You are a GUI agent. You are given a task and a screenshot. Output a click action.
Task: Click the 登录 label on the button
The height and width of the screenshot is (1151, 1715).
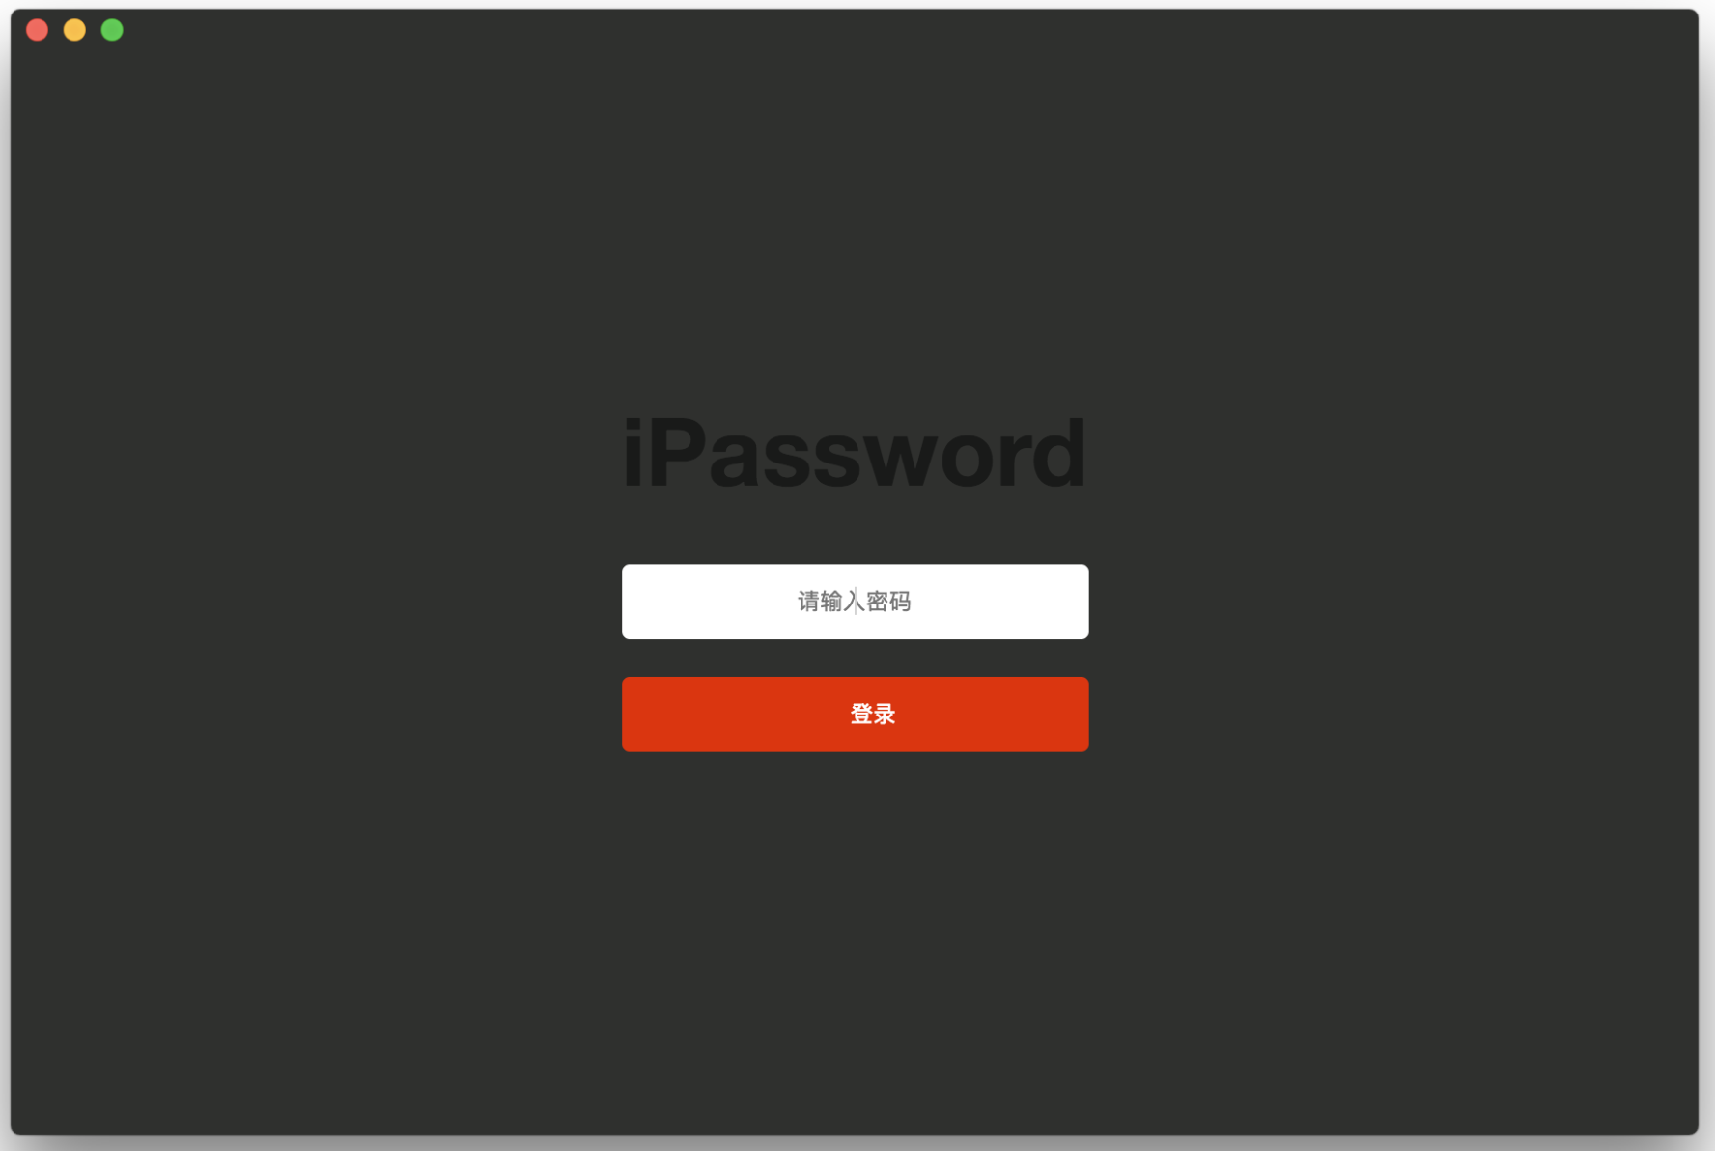873,715
